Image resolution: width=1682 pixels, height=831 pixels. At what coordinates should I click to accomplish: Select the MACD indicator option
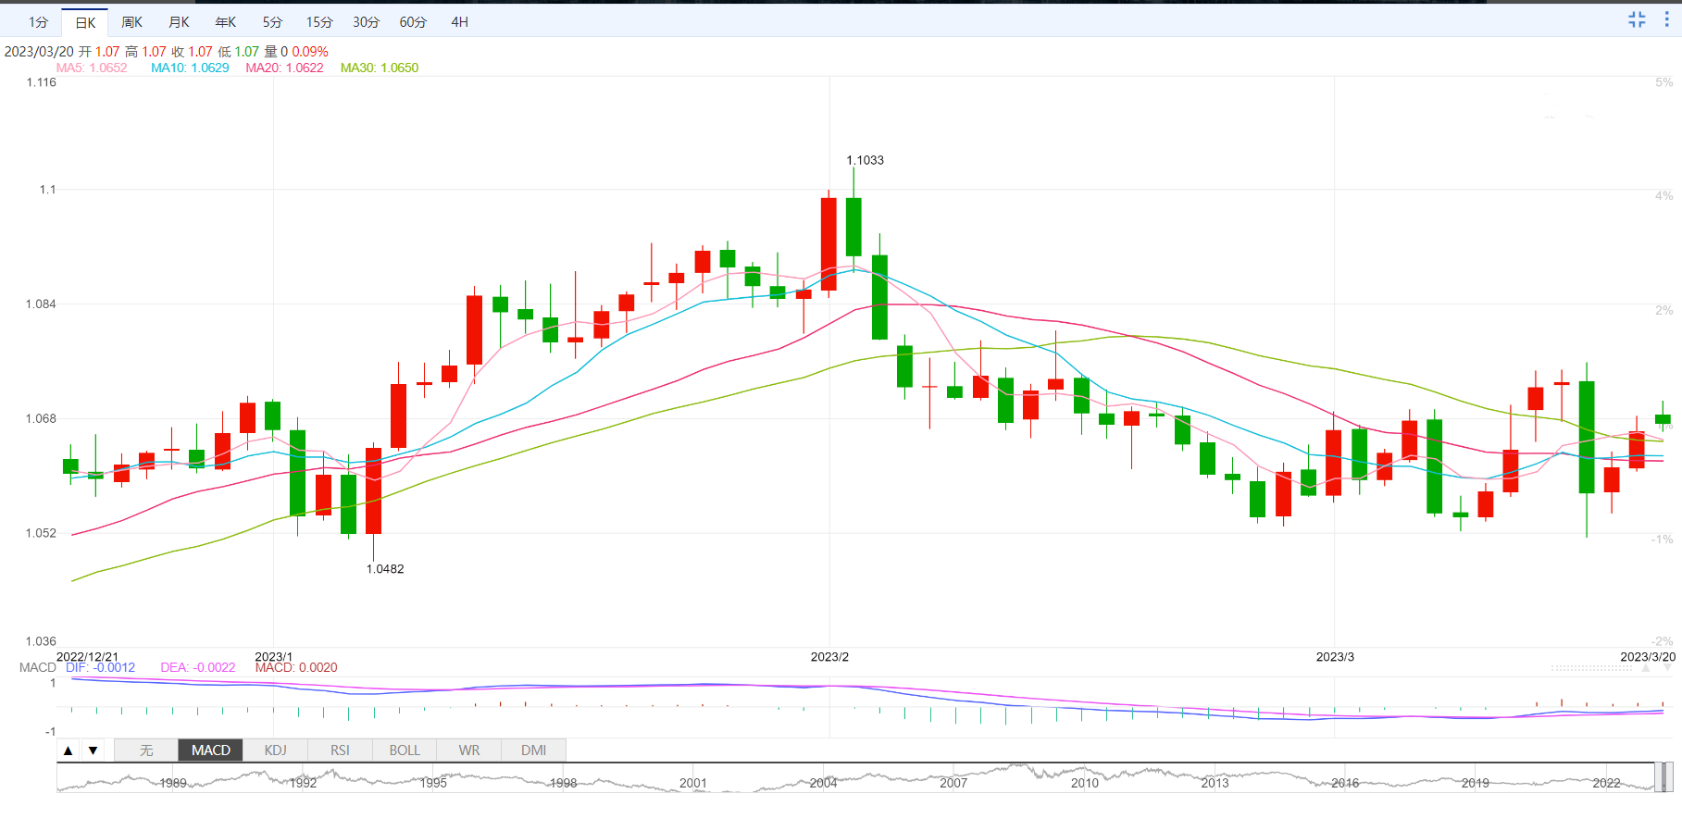pos(211,750)
